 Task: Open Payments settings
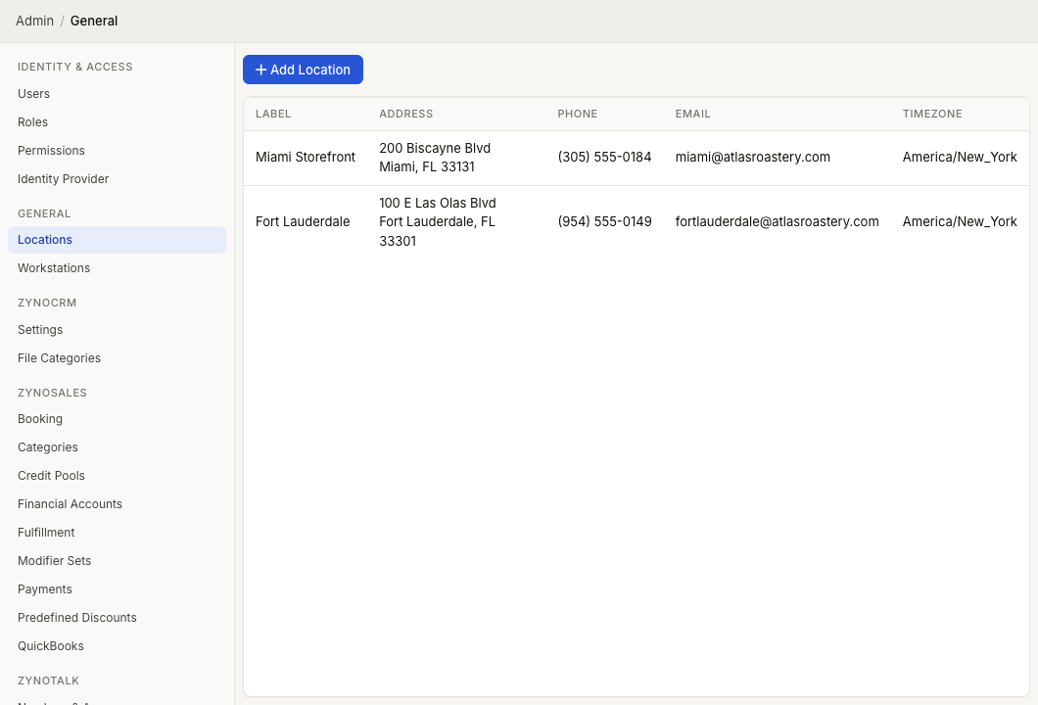[x=118, y=589]
